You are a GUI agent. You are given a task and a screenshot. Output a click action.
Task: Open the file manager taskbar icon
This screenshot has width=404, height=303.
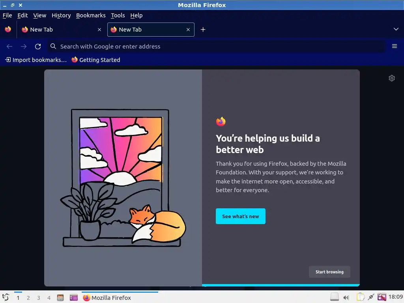pos(60,297)
